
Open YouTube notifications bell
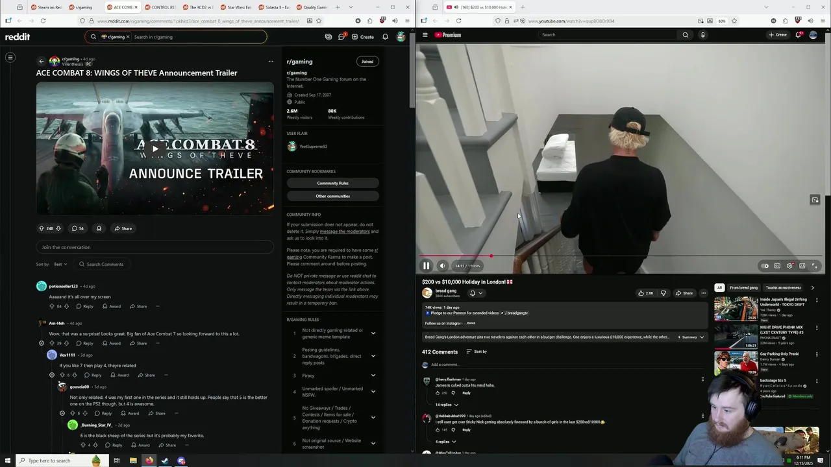[799, 35]
